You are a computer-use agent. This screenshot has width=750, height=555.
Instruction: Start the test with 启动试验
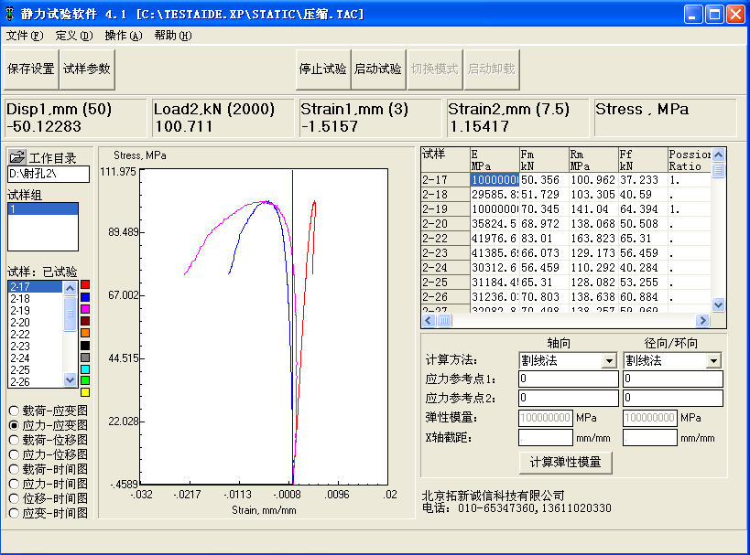(378, 69)
